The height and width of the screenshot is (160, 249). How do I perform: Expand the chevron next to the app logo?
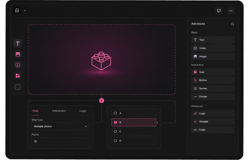pos(25,11)
